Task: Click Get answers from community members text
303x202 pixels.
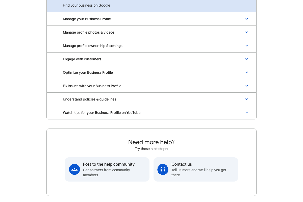Action: [x=107, y=172]
